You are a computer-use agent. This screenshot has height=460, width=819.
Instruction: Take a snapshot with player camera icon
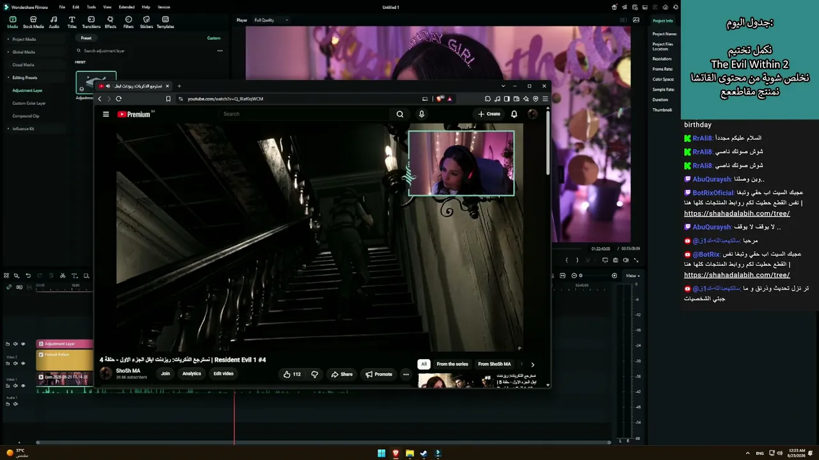(616, 260)
